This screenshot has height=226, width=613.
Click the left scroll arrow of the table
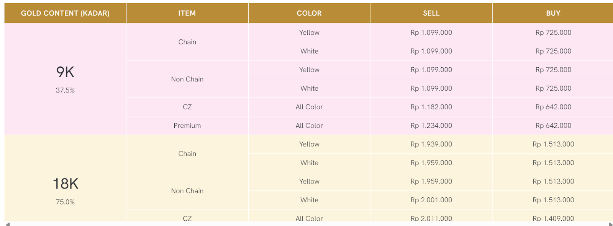pos(8,224)
